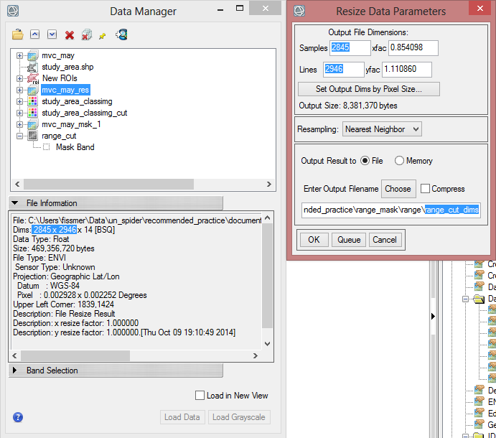
Task: Expand the study_area_classimg tree node
Action: [x=20, y=102]
